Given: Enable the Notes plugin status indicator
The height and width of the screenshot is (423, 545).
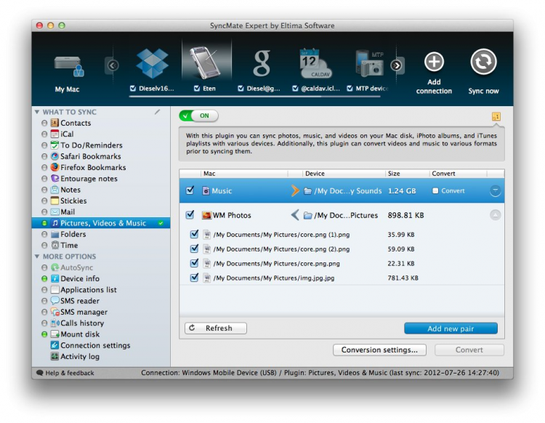Looking at the screenshot, I should 44,190.
